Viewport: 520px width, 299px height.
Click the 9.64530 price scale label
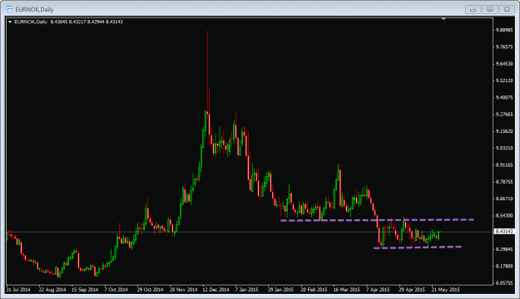coord(504,64)
